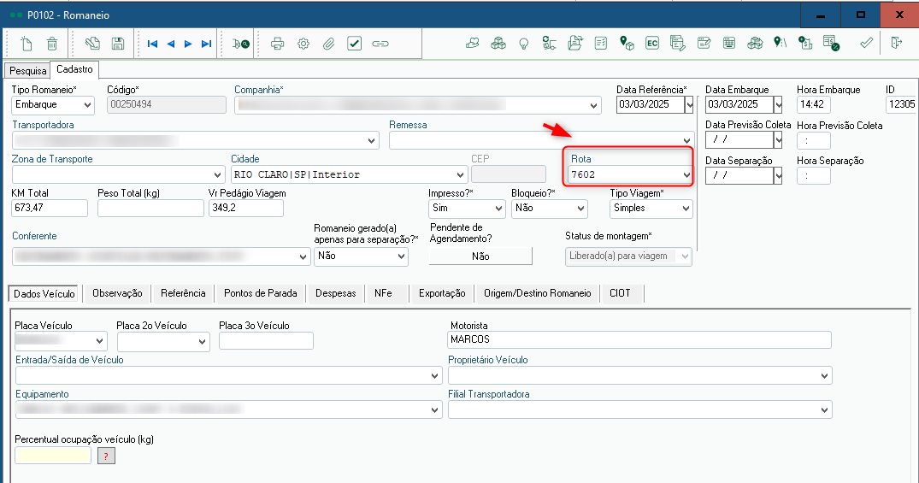Open settings via the gear icon

(x=303, y=44)
